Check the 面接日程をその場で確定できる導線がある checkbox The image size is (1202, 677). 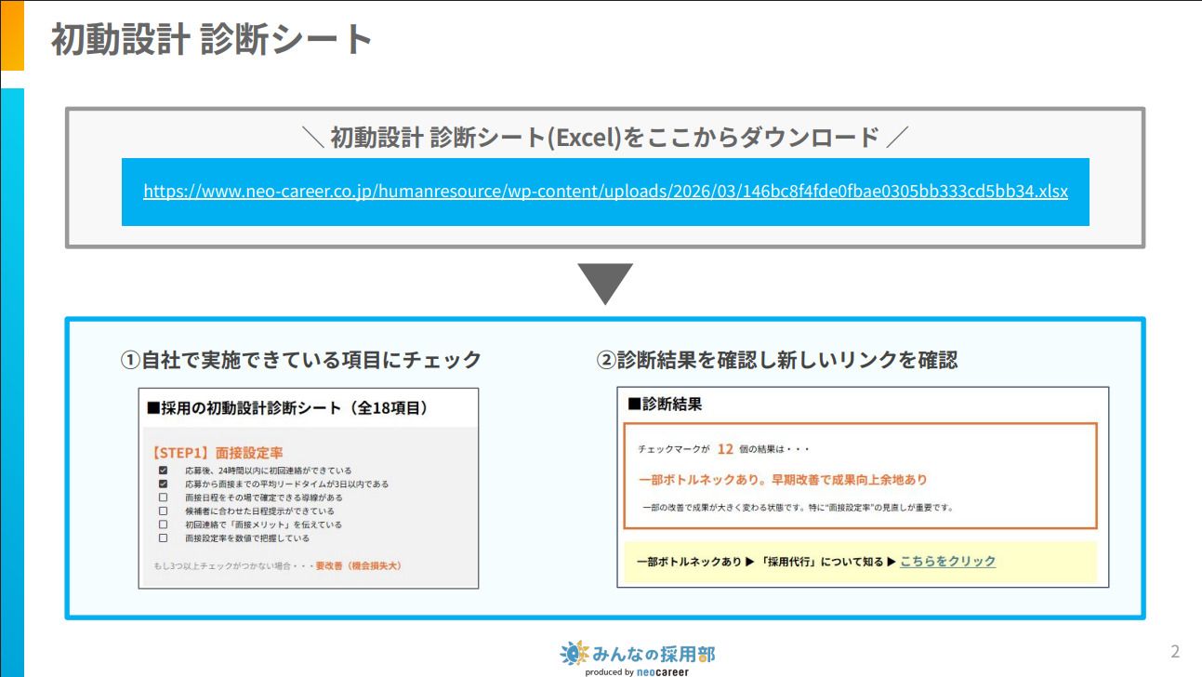pos(163,498)
